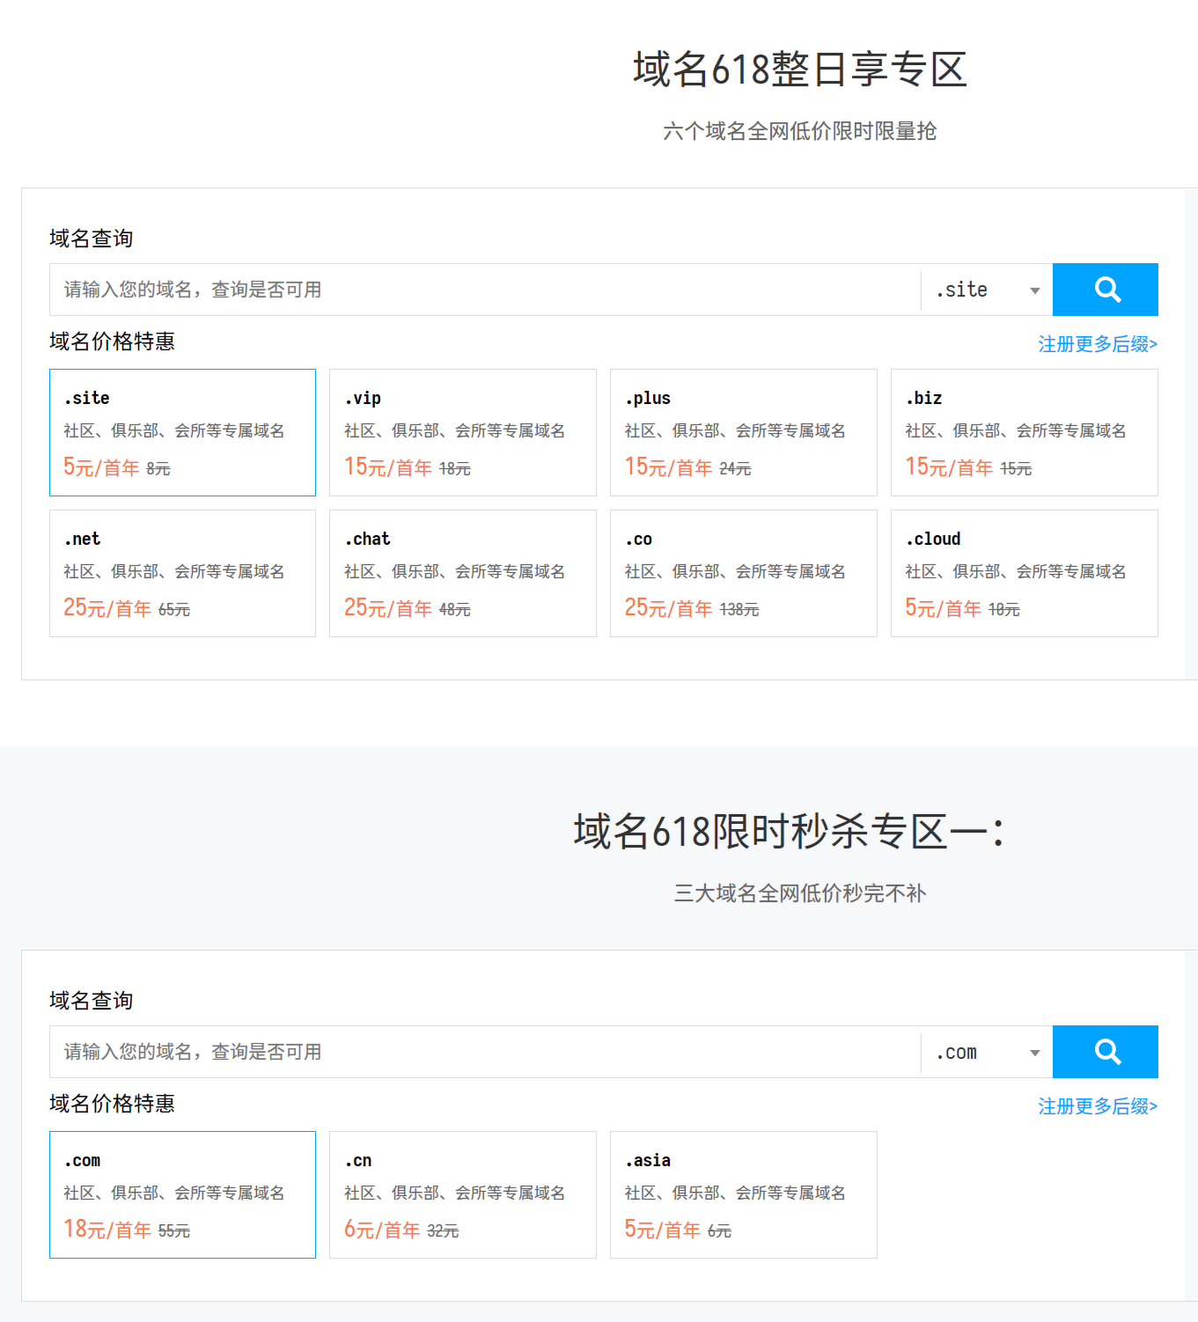Open the .com suffix dropdown
Image resolution: width=1198 pixels, height=1322 pixels.
[x=987, y=1052]
